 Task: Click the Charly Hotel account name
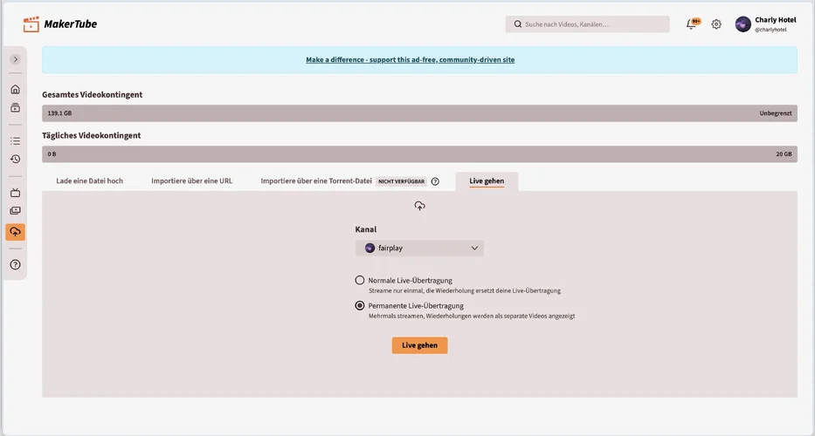pos(776,20)
